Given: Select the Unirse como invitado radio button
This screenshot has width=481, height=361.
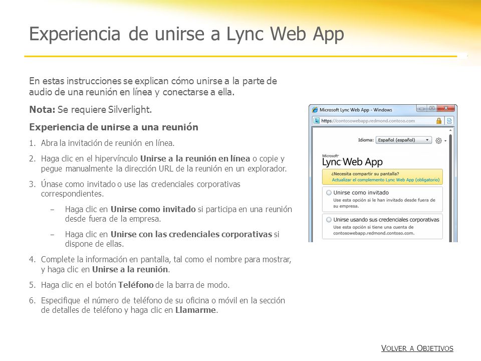Looking at the screenshot, I should pyautogui.click(x=329, y=193).
